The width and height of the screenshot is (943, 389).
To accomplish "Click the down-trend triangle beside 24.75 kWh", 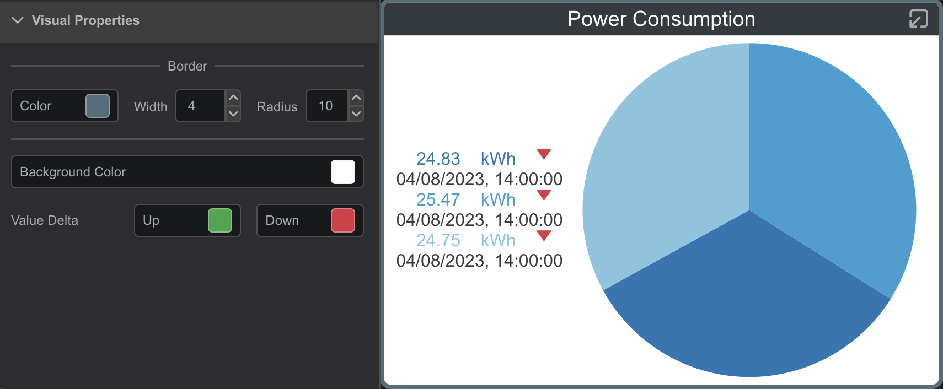I will [x=544, y=235].
